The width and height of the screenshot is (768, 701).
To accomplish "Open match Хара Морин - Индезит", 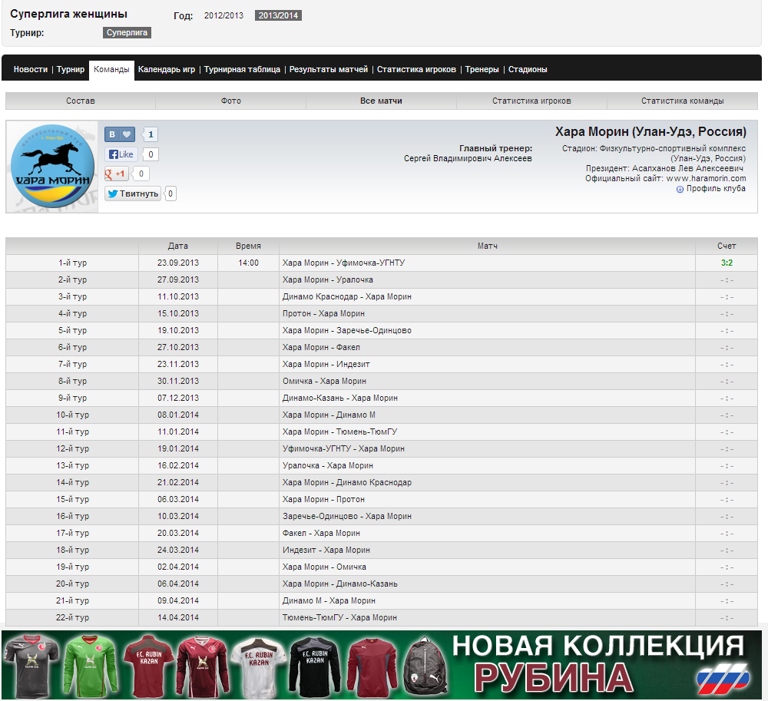I will (x=326, y=364).
